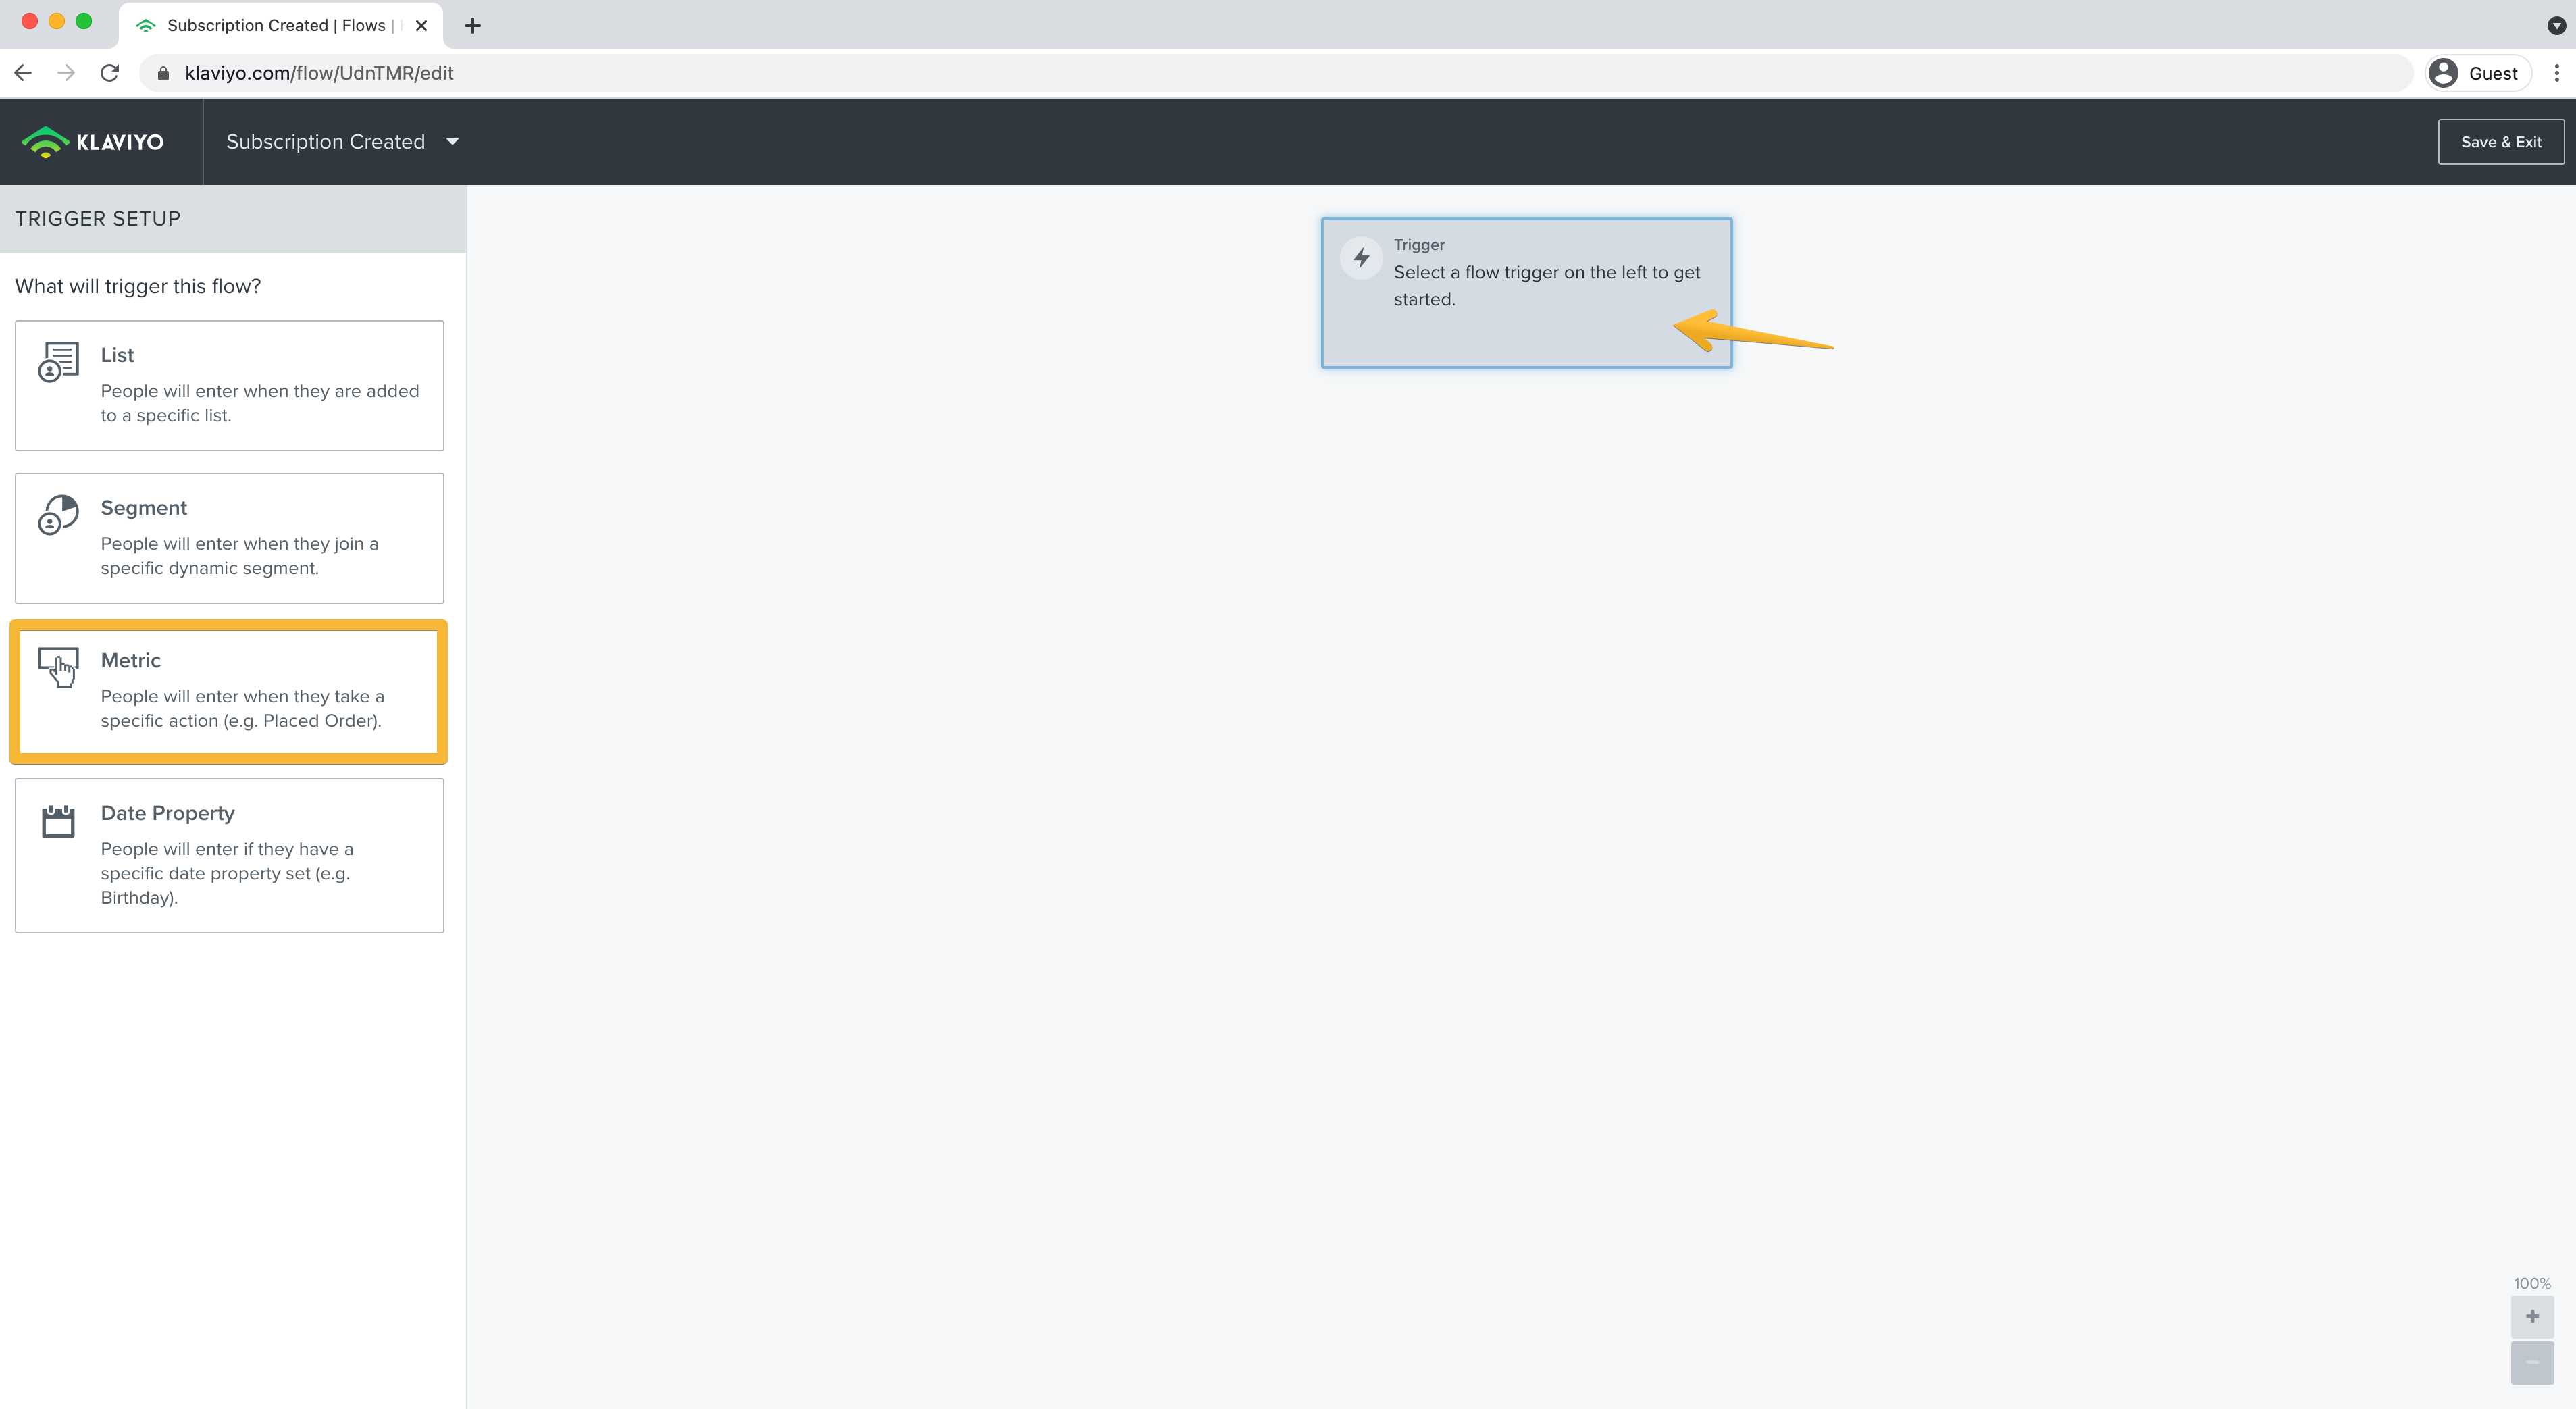Select the Trigger node on canvas
This screenshot has height=1409, width=2576.
[1526, 293]
